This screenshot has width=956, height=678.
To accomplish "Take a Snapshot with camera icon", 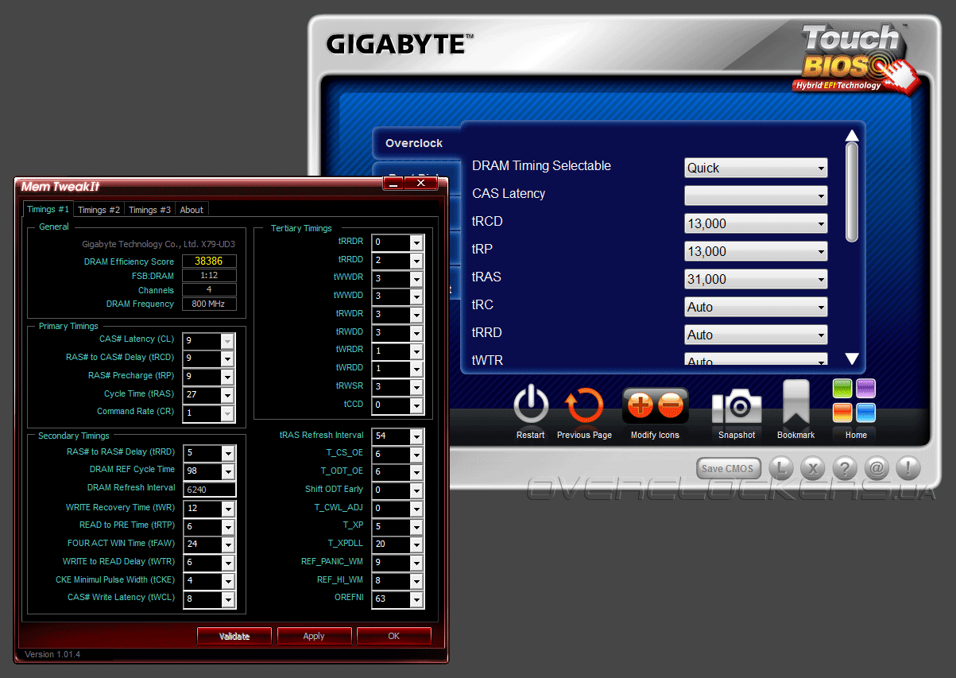I will [737, 406].
